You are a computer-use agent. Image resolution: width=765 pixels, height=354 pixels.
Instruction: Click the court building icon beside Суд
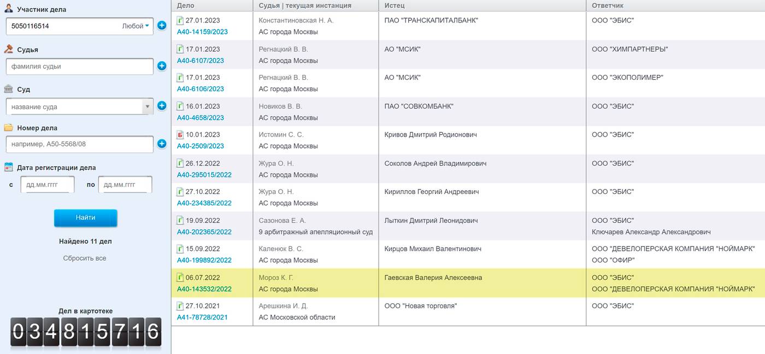[x=9, y=88]
